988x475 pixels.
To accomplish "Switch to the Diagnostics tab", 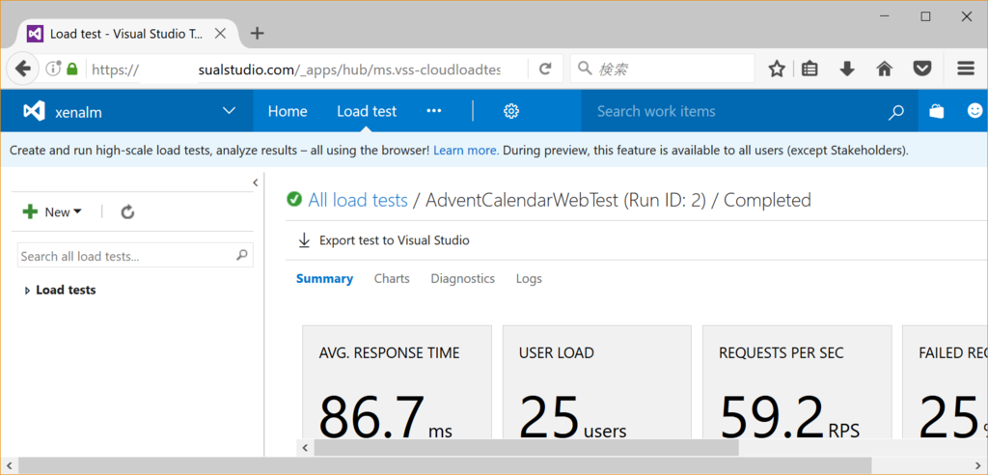I will pos(463,278).
